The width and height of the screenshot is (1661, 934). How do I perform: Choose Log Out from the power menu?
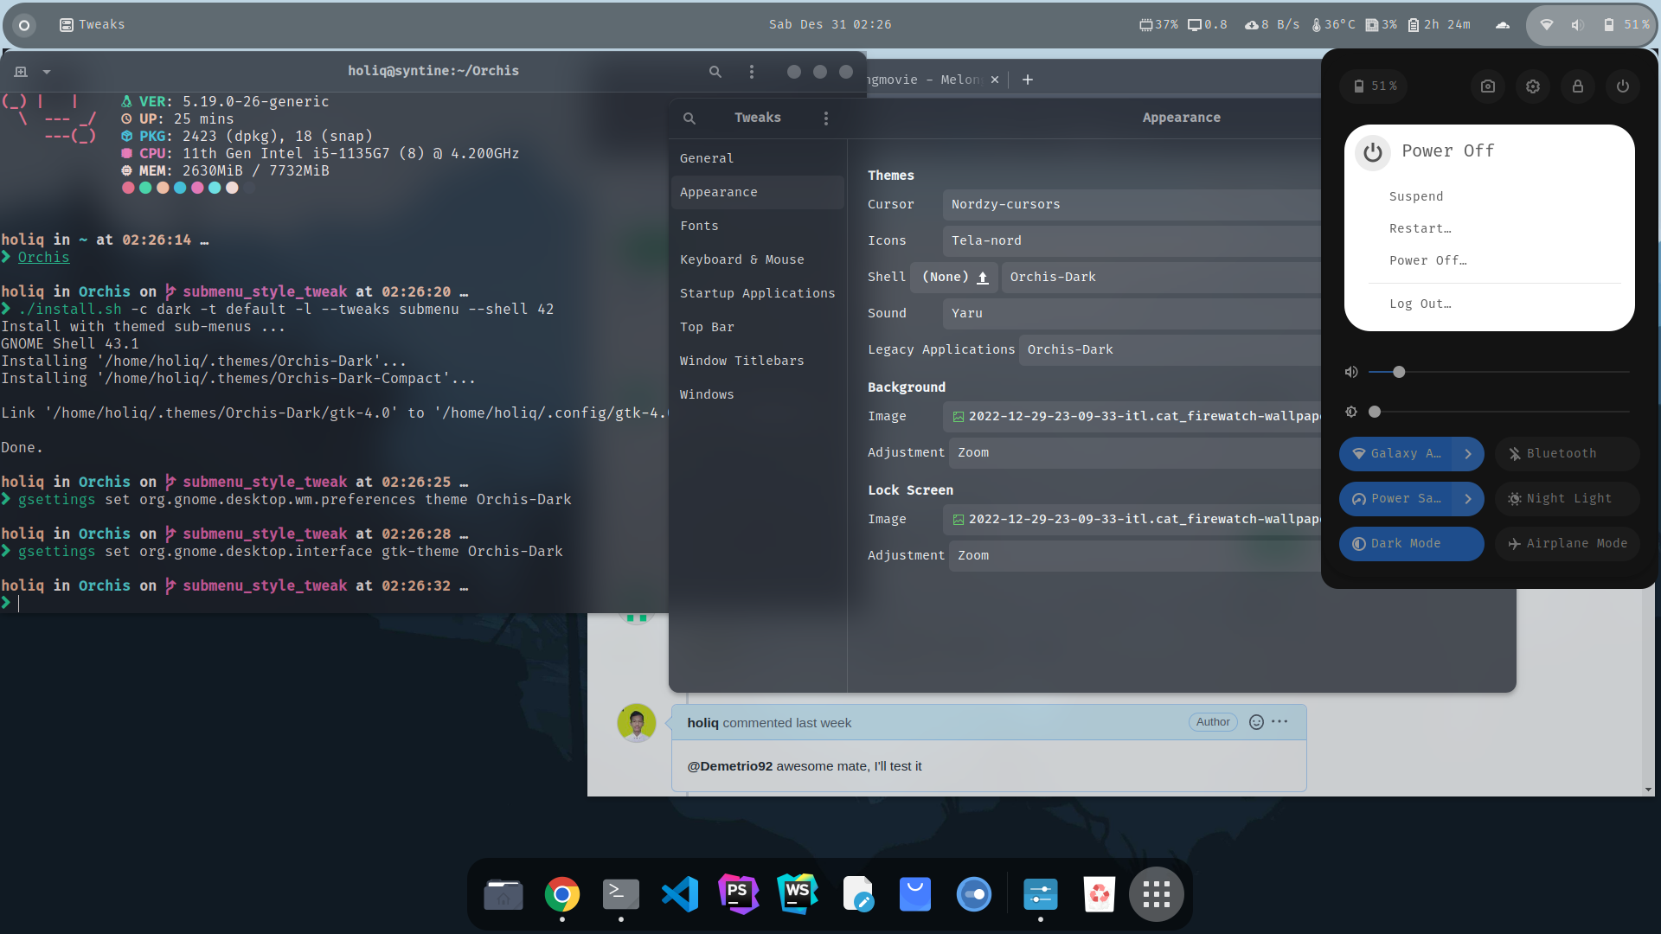tap(1420, 304)
